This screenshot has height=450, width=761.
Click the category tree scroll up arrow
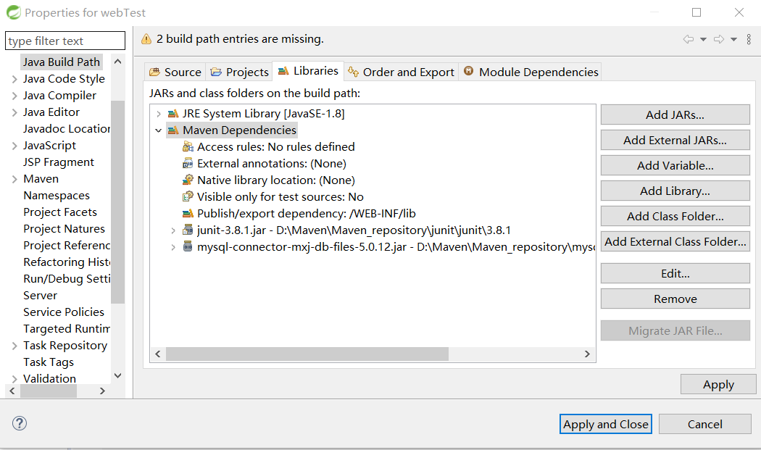pyautogui.click(x=117, y=62)
